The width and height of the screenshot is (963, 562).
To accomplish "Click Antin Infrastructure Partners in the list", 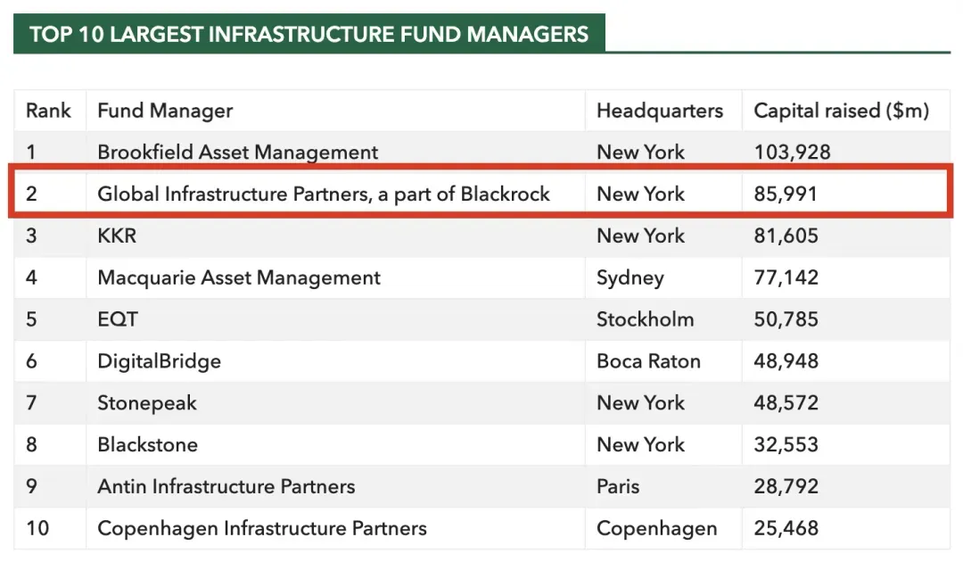I will click(x=226, y=486).
